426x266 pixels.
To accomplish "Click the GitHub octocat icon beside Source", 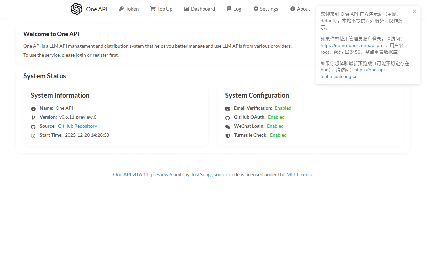I will point(33,127).
